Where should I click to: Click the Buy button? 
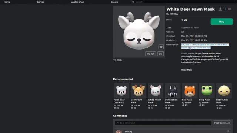[x=221, y=21]
